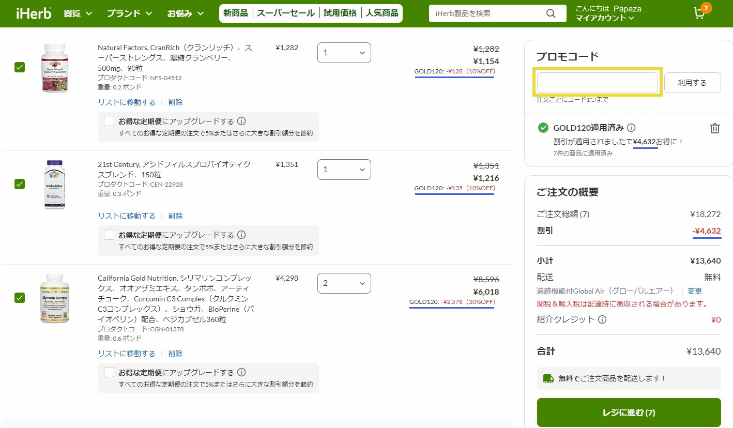Click the promo code input field
The height and width of the screenshot is (428, 733).
click(x=597, y=83)
